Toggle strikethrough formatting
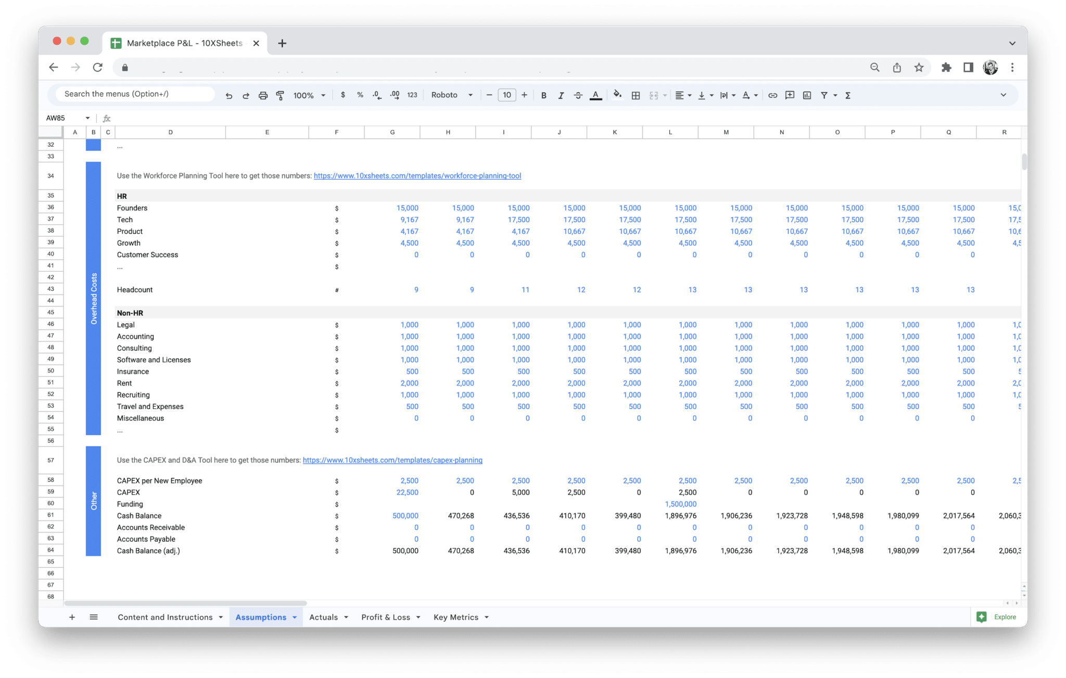Image resolution: width=1066 pixels, height=678 pixels. click(578, 95)
